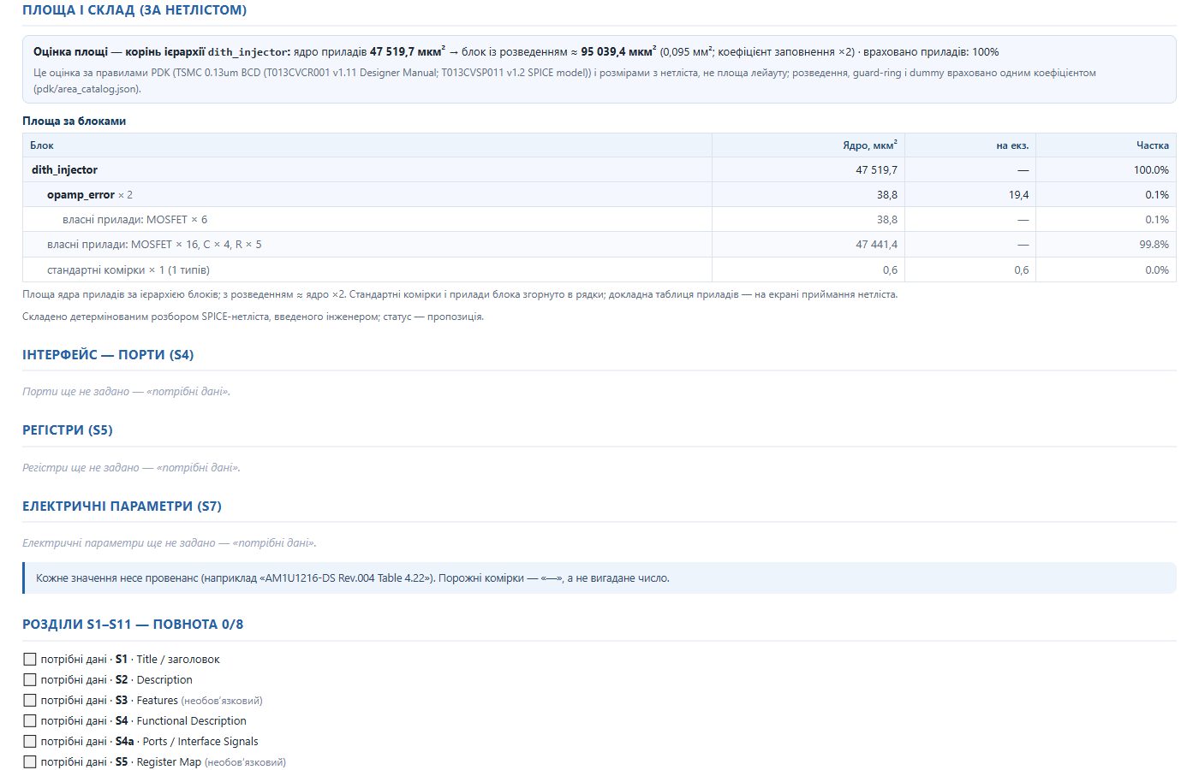The height and width of the screenshot is (770, 1199).
Task: Click the 47 441,4 core area cell
Action: tap(808, 244)
